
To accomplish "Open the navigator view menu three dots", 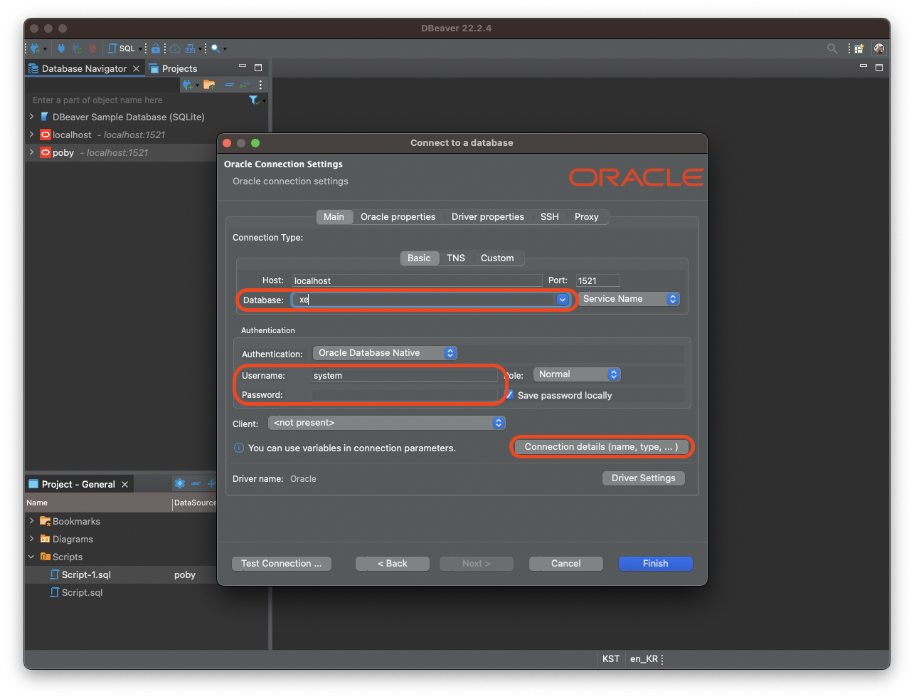I will tap(260, 85).
